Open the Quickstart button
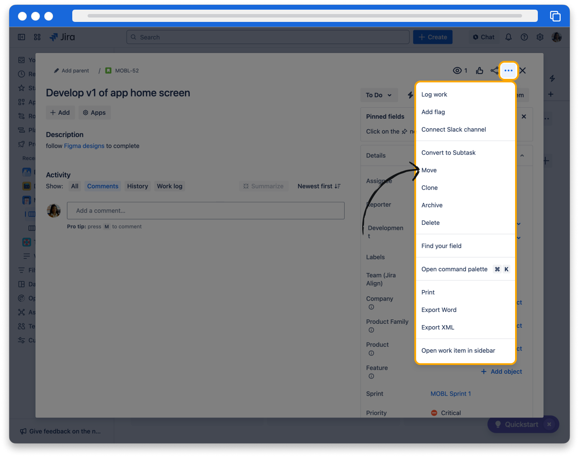The width and height of the screenshot is (579, 457). [517, 425]
